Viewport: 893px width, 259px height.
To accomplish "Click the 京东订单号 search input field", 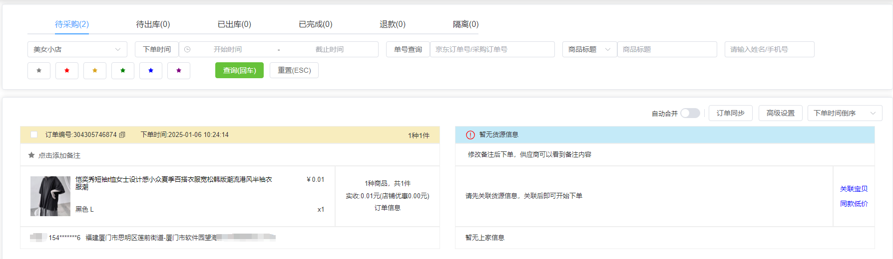I will pyautogui.click(x=492, y=49).
